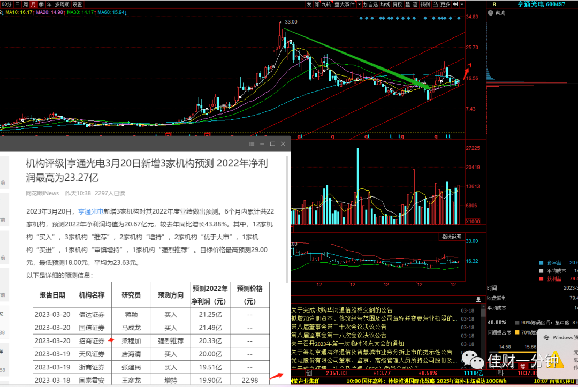Click the 亨通光电 600487 stock title

click(541, 4)
